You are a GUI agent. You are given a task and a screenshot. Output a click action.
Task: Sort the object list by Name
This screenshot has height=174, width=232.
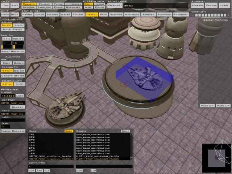(x=69, y=131)
